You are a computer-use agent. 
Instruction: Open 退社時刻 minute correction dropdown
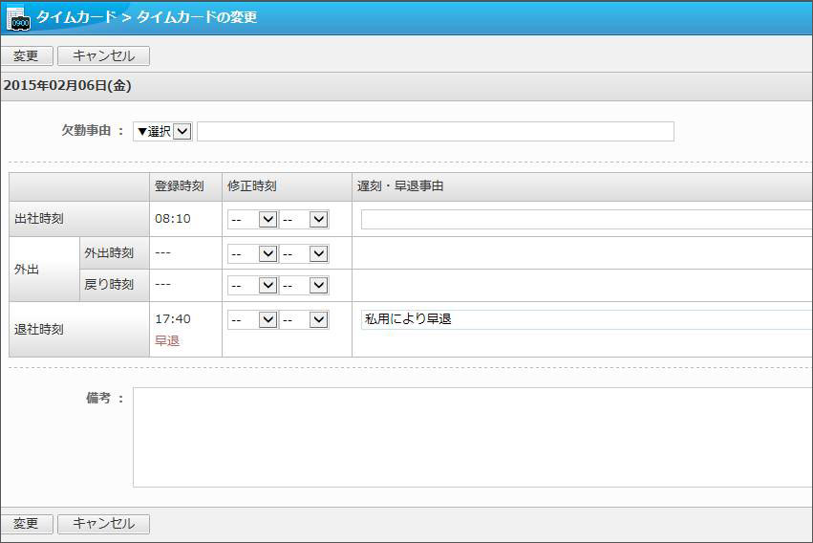(304, 319)
